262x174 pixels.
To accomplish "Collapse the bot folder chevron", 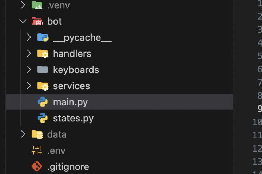I will tap(23, 21).
